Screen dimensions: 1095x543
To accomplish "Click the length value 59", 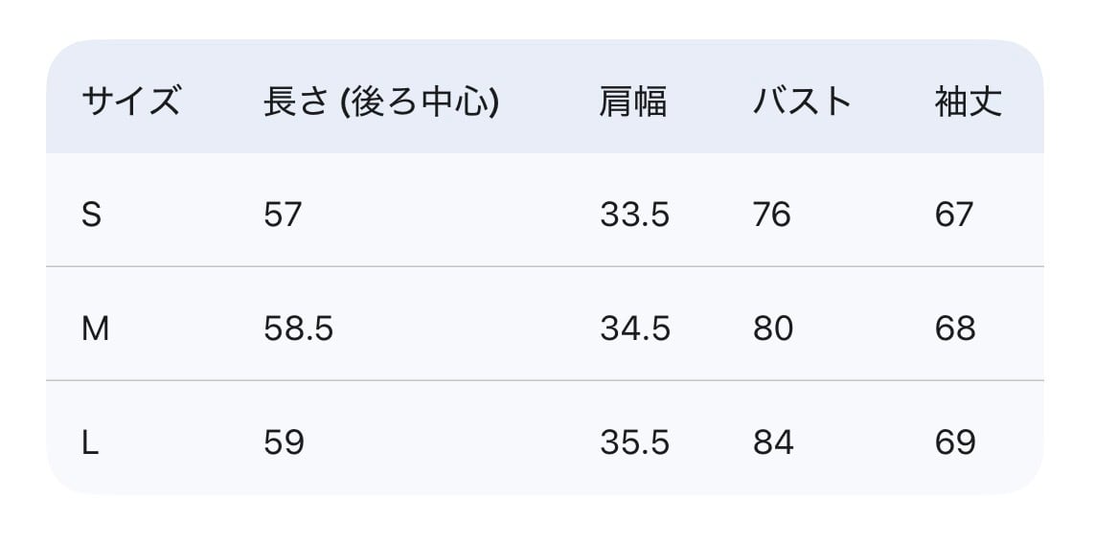I will [284, 442].
